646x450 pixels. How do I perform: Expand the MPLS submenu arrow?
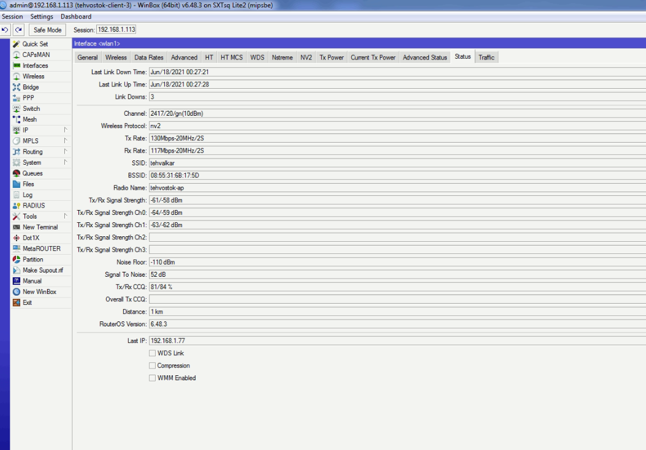66,140
